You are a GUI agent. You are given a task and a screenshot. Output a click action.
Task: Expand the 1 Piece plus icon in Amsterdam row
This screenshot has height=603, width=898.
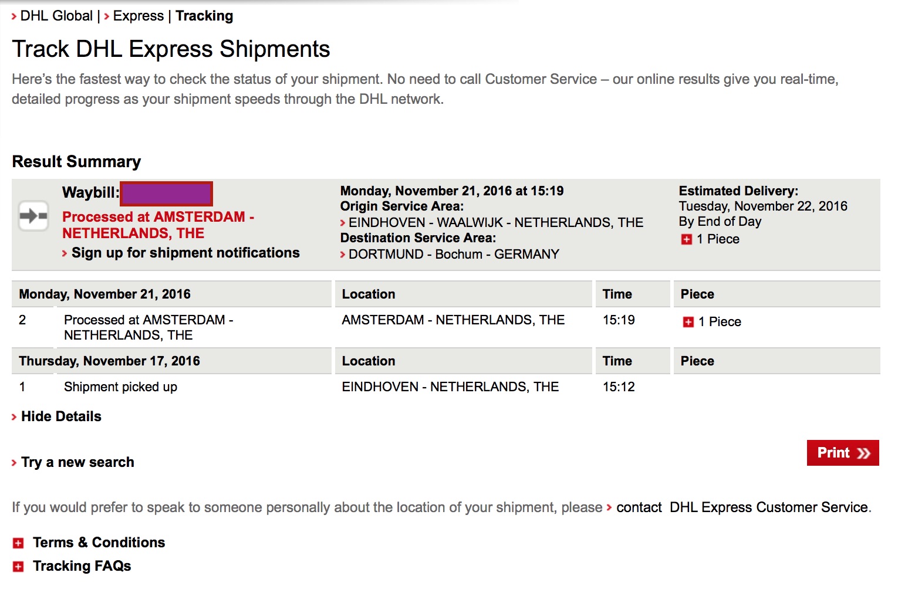point(688,322)
